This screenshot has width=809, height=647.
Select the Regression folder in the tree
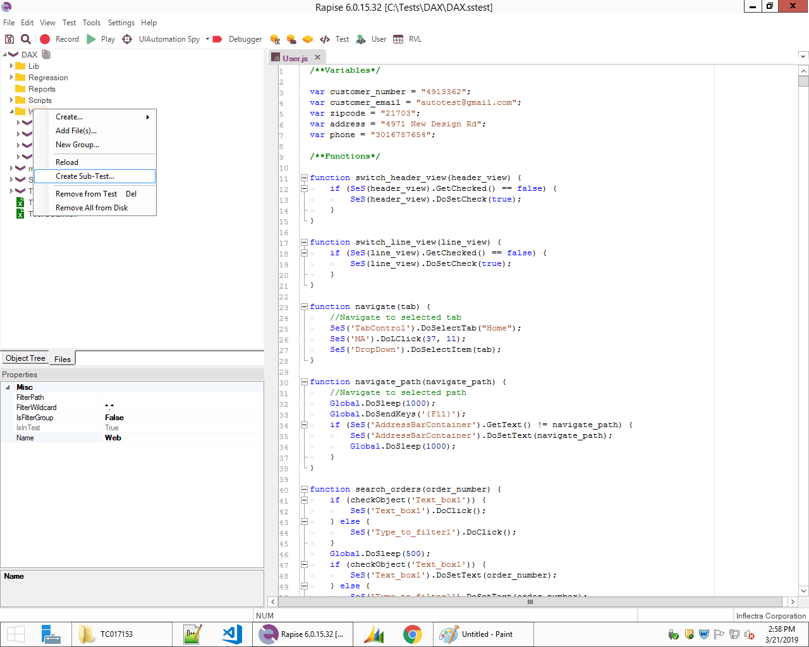pyautogui.click(x=48, y=78)
